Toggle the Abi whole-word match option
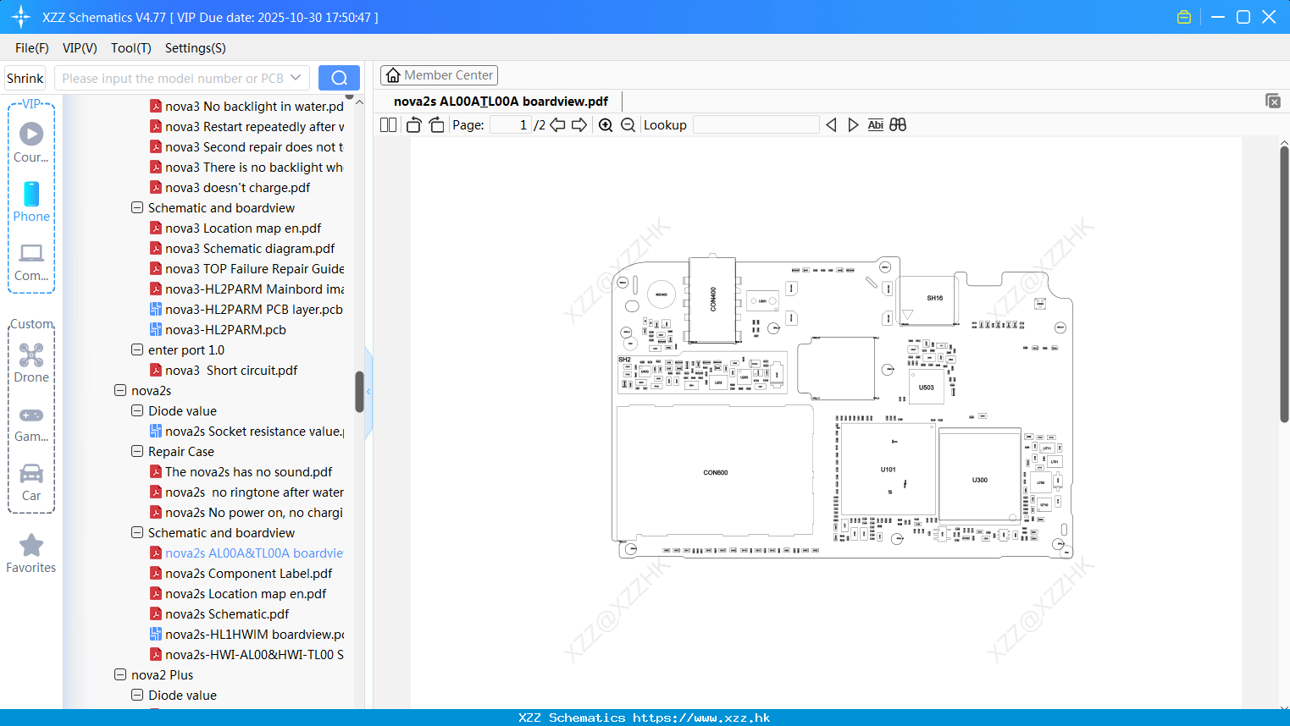The image size is (1290, 726). (875, 125)
